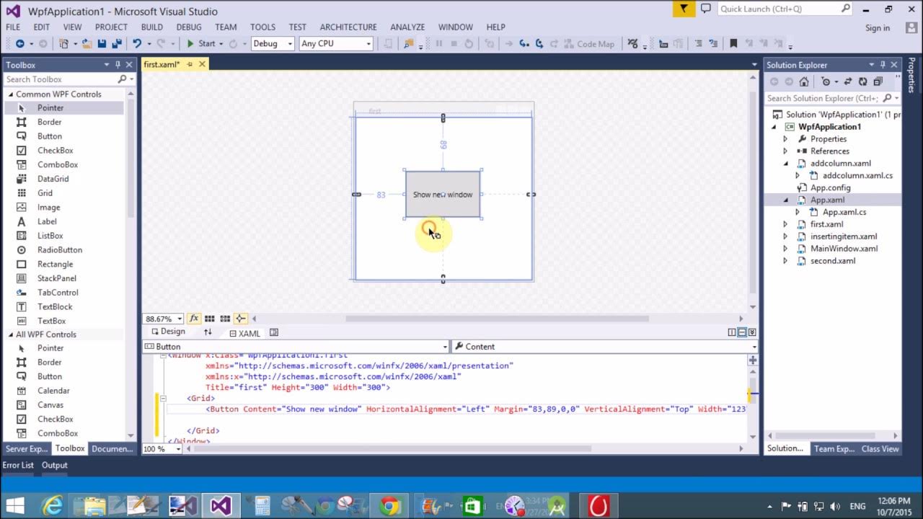
Task: Collapse the pane with chevron icon
Action: tap(752, 332)
